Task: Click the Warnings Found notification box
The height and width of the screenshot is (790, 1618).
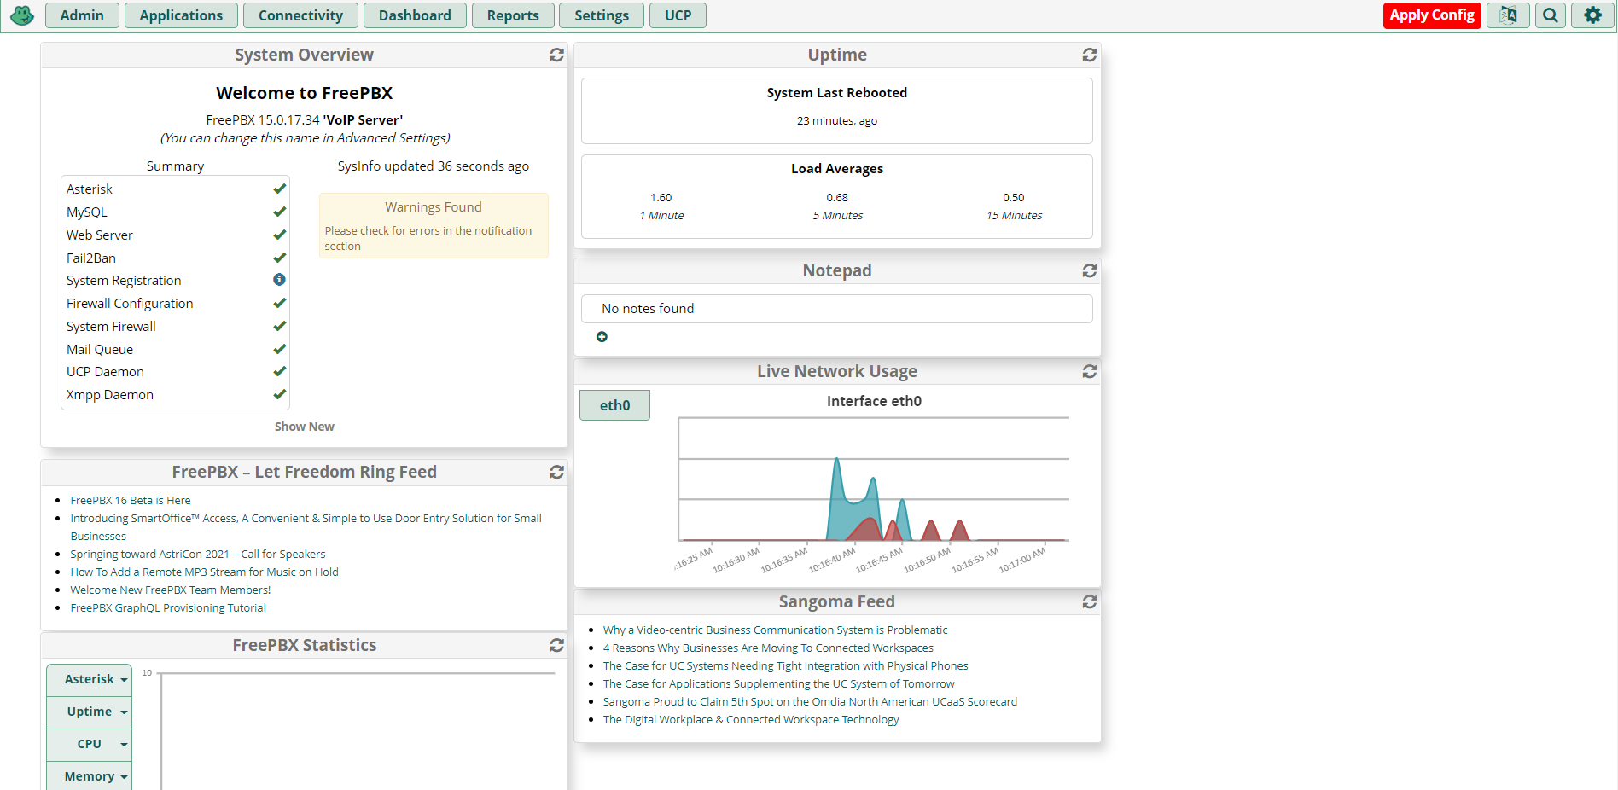Action: click(x=434, y=226)
